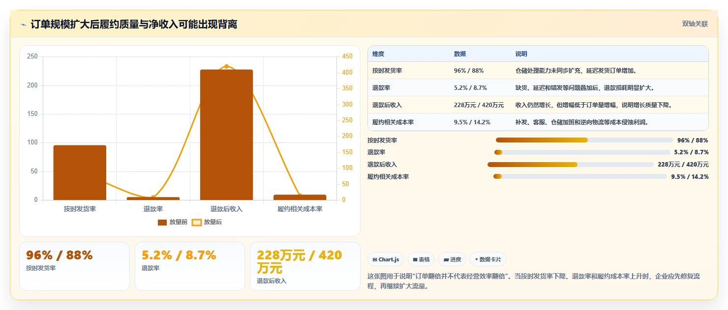Click the card title 订单规模扩大后履约质量

click(134, 24)
